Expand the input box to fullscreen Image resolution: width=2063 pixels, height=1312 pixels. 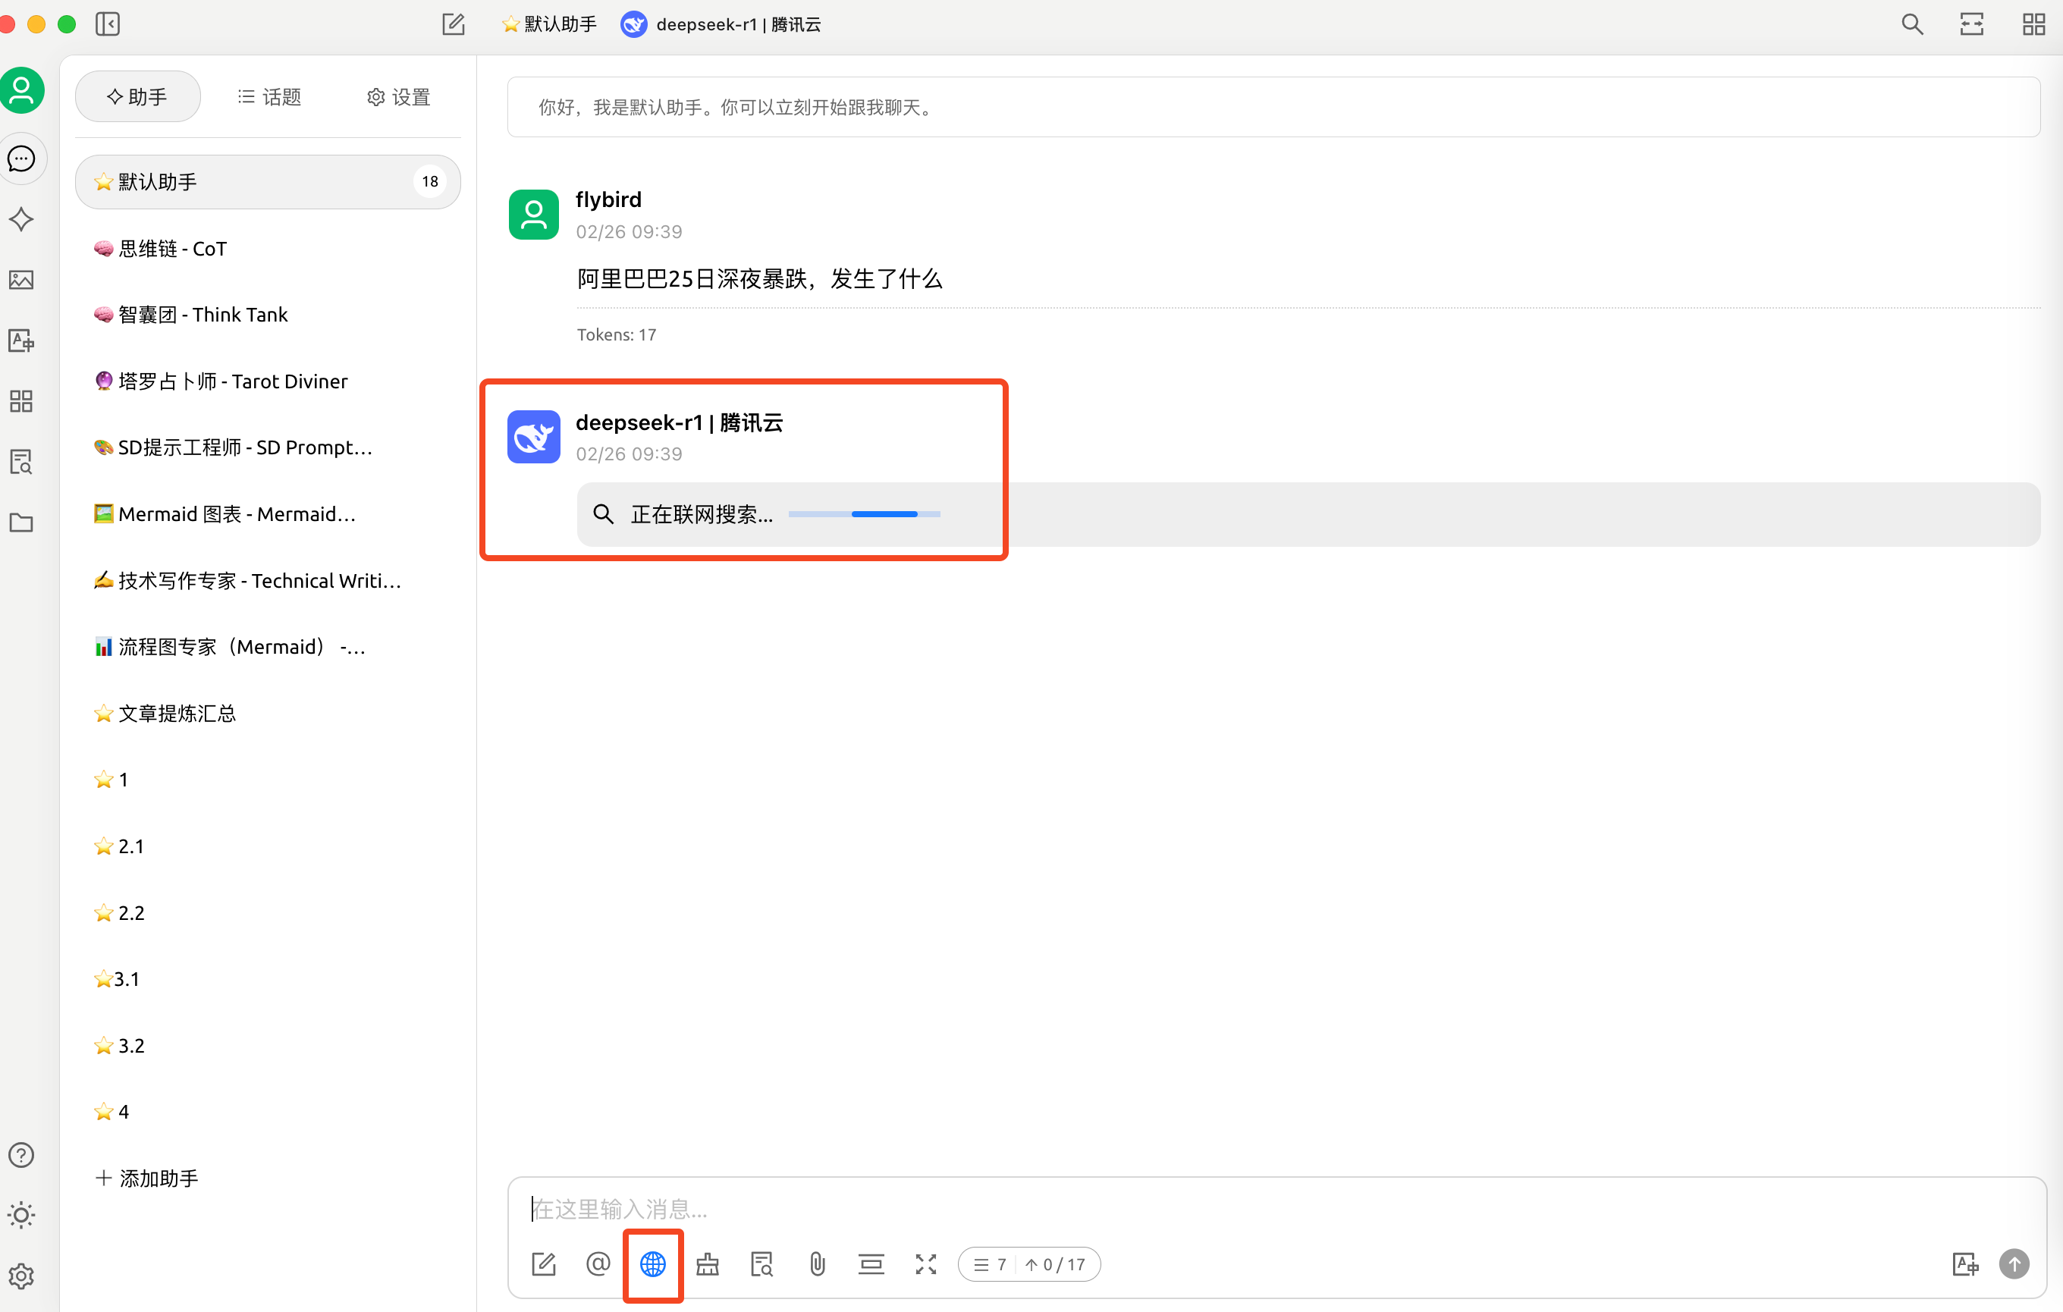[x=926, y=1264]
